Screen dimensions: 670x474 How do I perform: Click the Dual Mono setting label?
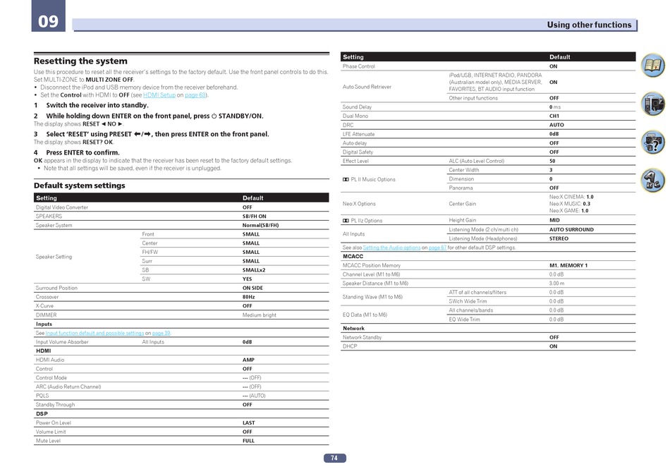click(355, 116)
